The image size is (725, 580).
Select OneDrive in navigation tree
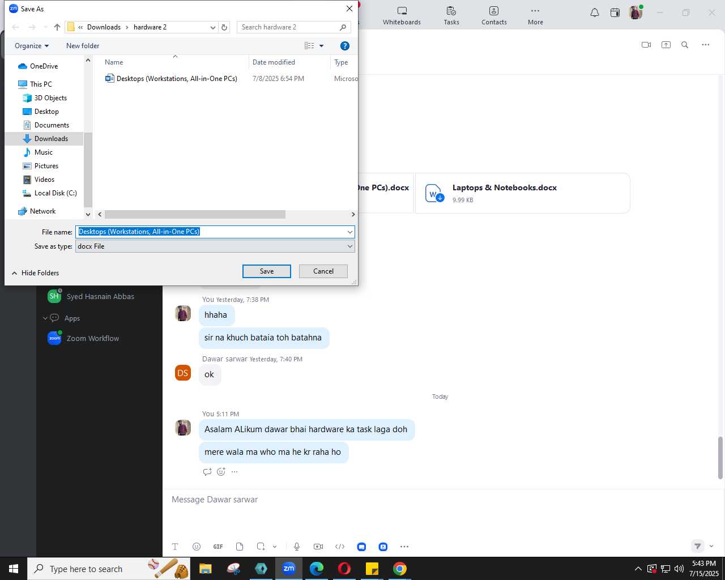(44, 66)
